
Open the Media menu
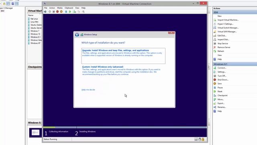point(60,8)
